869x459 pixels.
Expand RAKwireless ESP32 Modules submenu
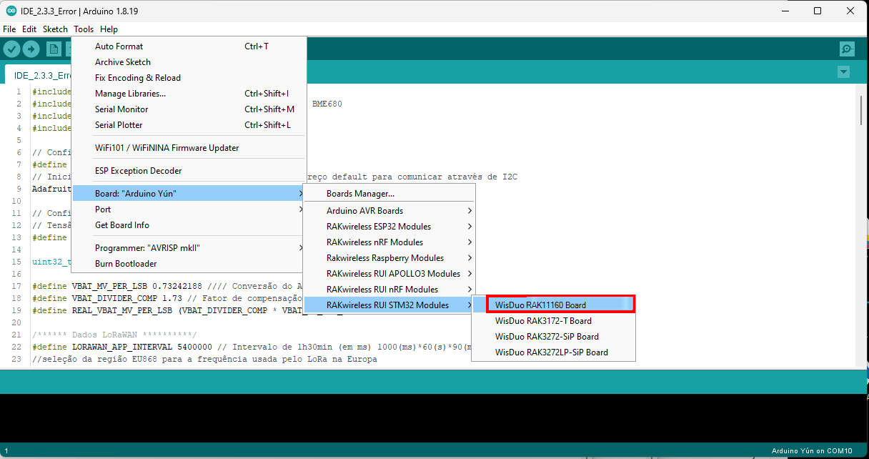click(x=389, y=227)
